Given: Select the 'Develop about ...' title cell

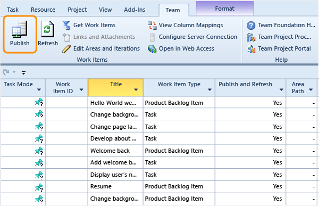Looking at the screenshot, I should pos(115,138).
